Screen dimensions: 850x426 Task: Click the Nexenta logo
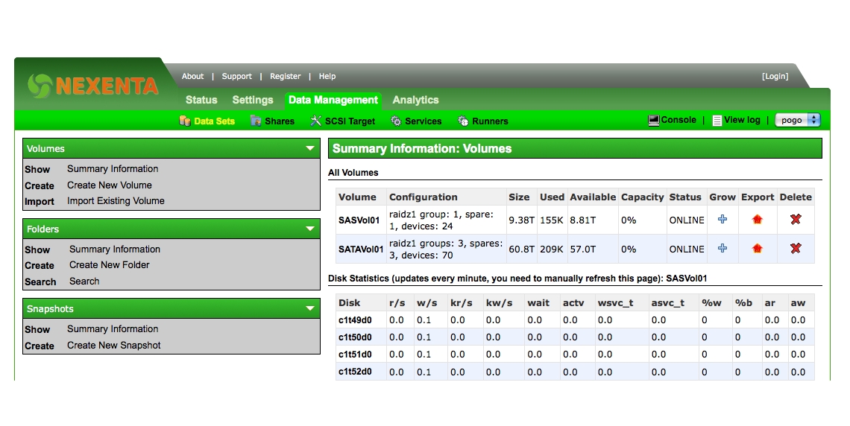(93, 86)
